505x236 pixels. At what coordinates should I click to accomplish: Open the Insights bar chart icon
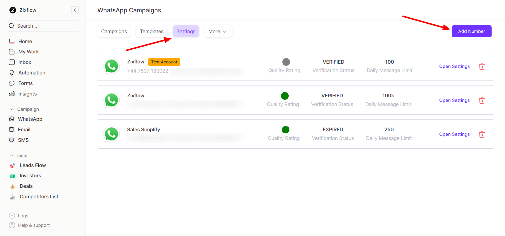12,94
